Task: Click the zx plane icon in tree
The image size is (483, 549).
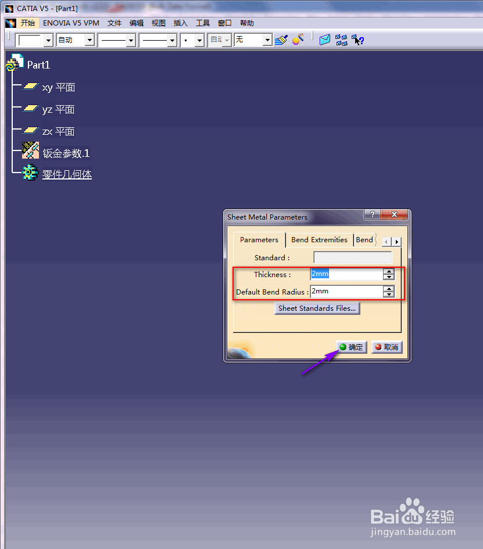Action: (30, 130)
